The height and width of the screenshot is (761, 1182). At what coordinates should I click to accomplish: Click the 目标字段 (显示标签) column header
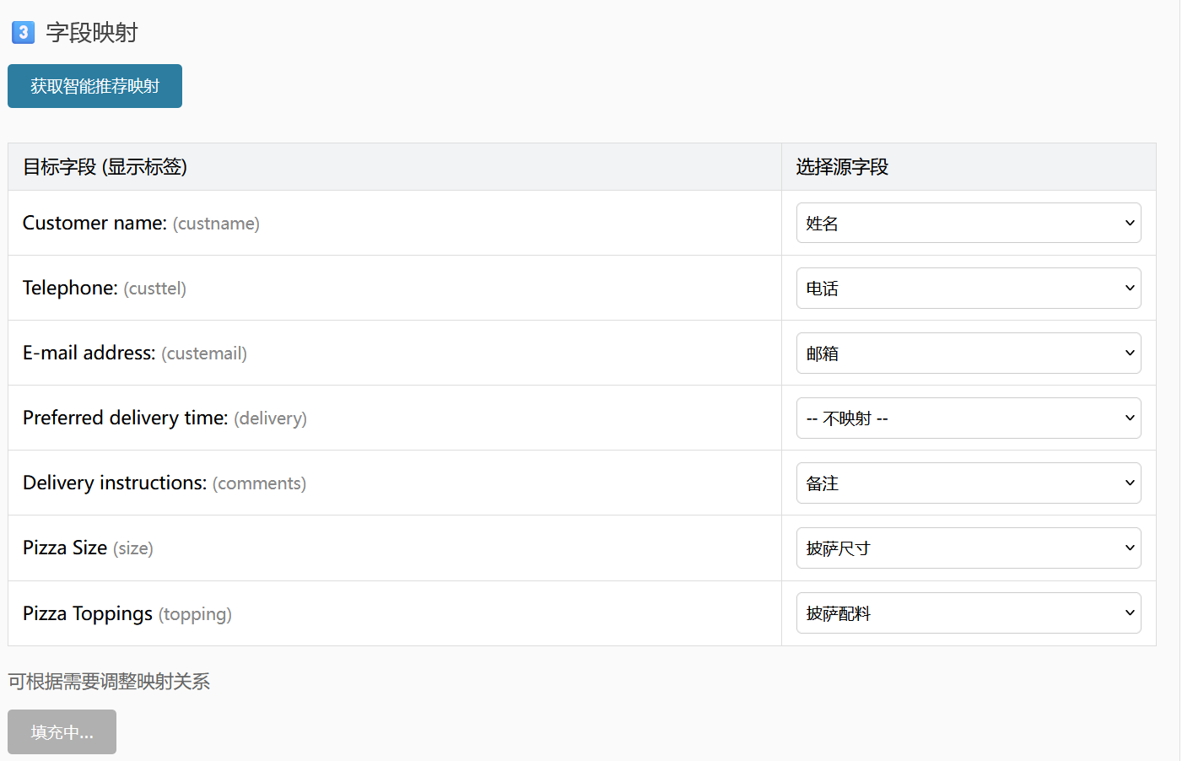pos(105,167)
